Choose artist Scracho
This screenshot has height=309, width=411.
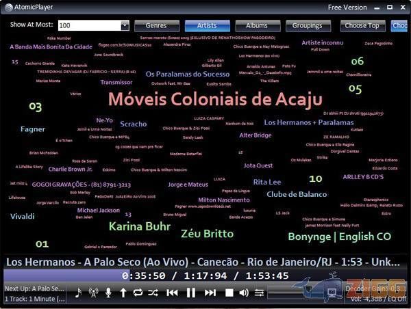pos(134,124)
